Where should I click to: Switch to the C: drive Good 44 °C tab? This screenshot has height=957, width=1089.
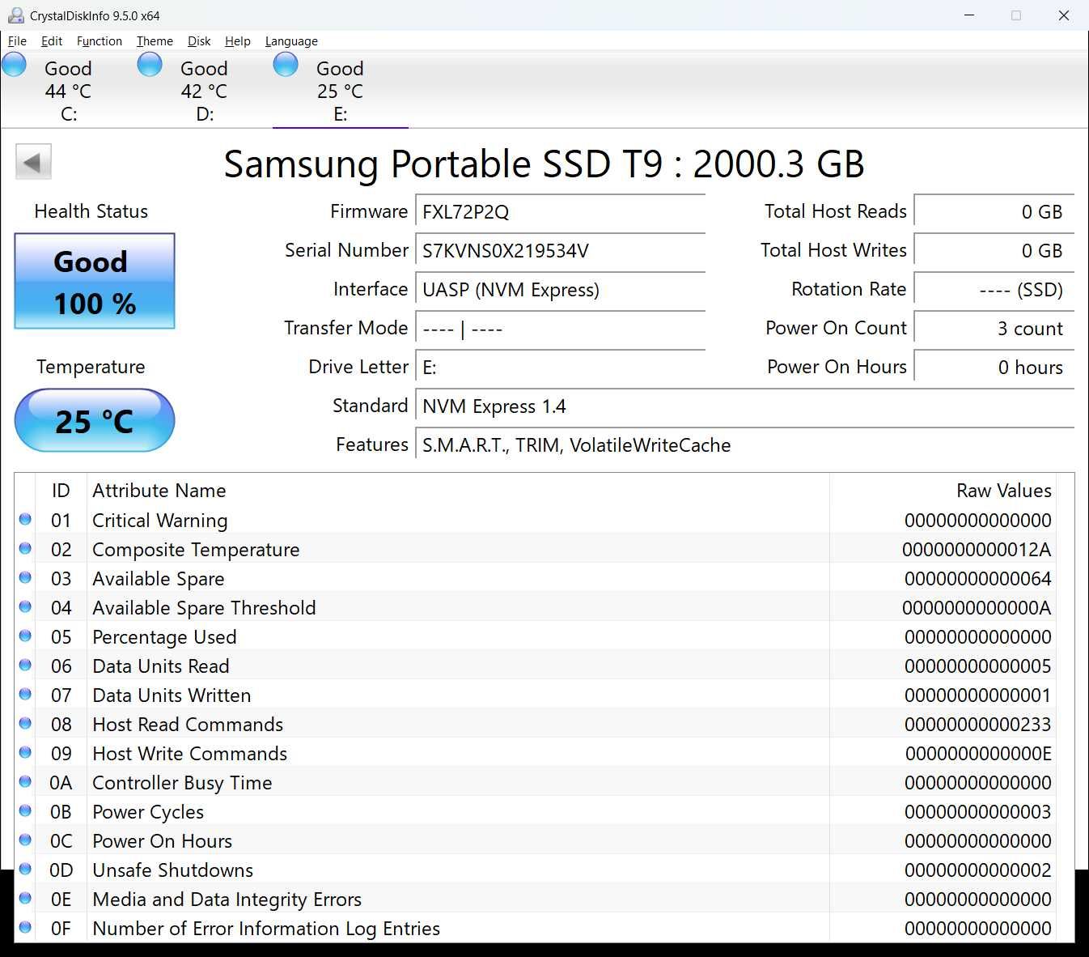69,90
